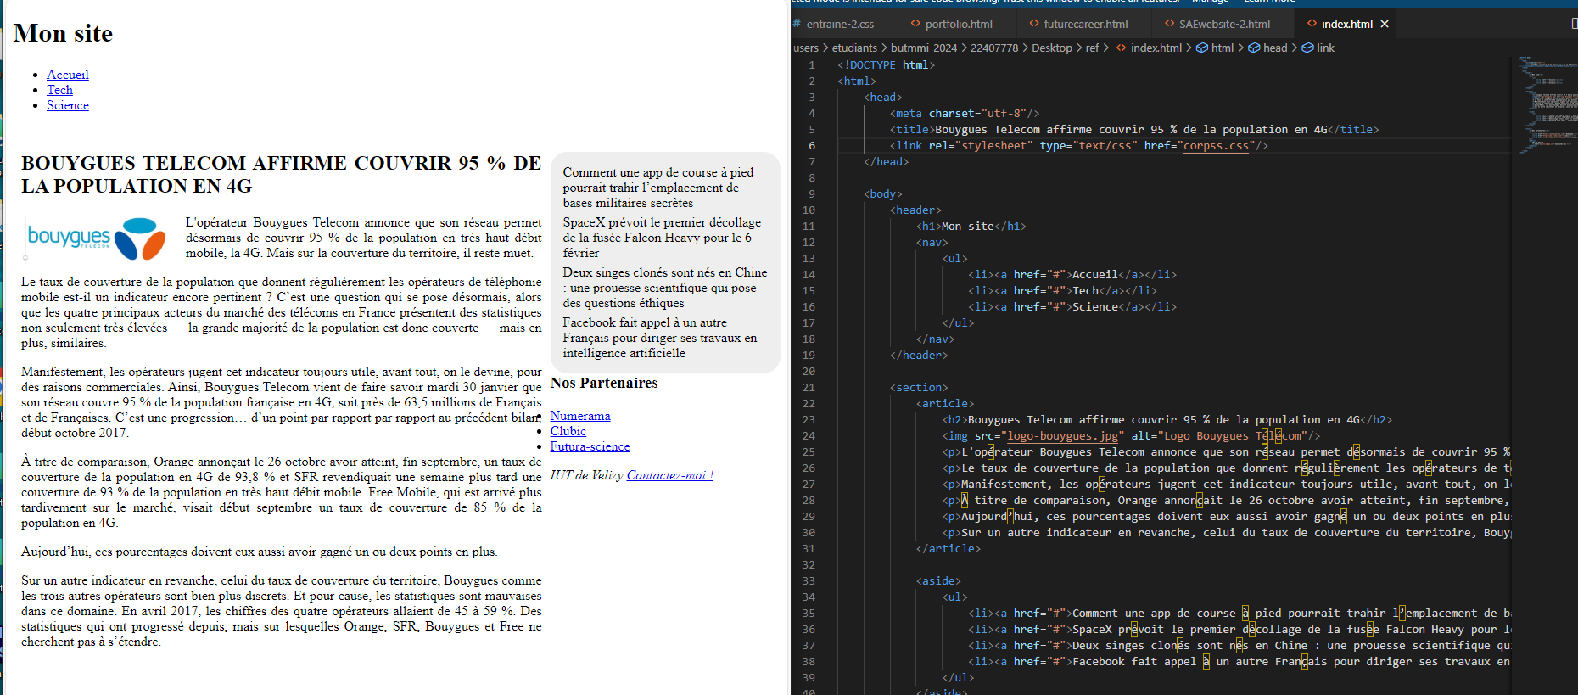Viewport: 1578px width, 695px height.
Task: Click the 'Mon site' page heading
Action: click(63, 33)
